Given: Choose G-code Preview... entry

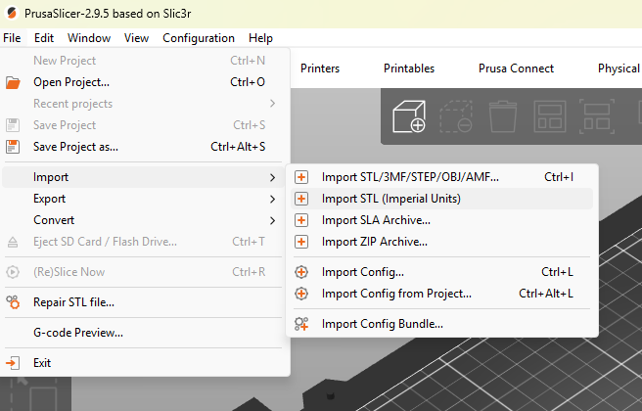Looking at the screenshot, I should click(x=143, y=333).
